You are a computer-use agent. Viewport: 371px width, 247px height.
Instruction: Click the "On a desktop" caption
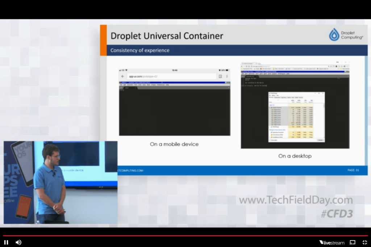(x=295, y=156)
